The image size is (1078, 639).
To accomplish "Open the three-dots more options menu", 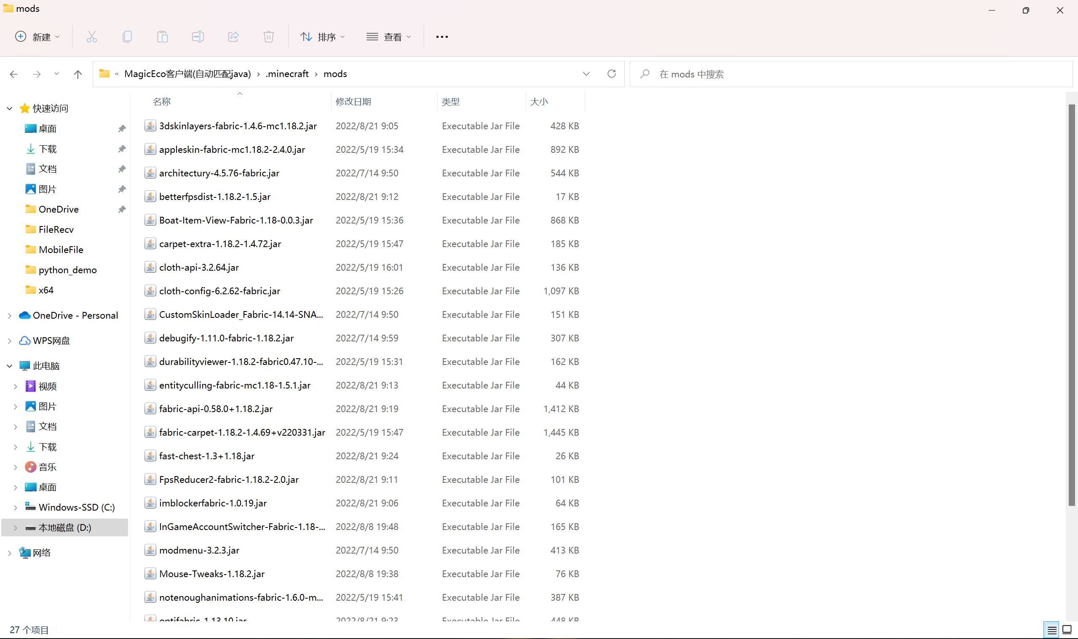I will [442, 37].
